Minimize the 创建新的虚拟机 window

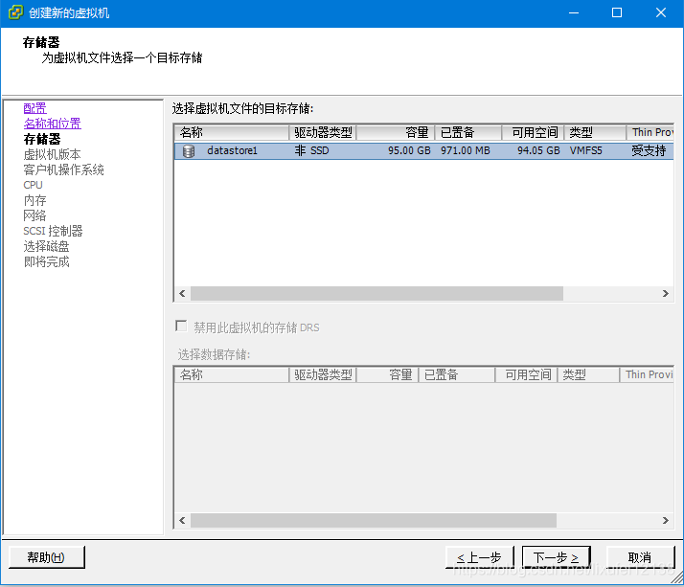point(574,12)
